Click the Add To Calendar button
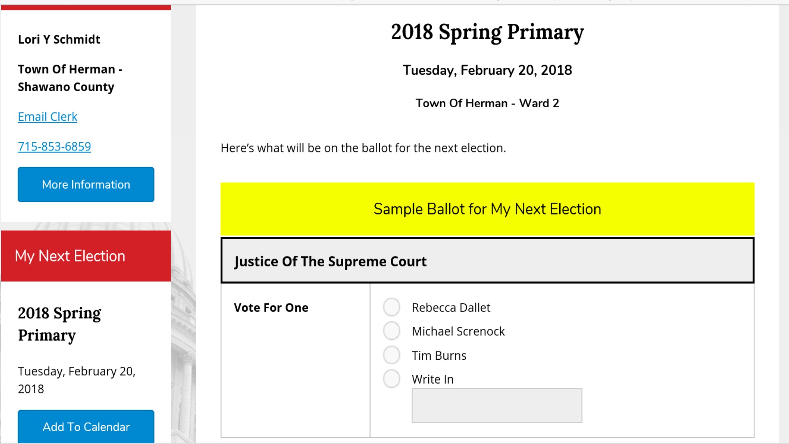 click(86, 426)
